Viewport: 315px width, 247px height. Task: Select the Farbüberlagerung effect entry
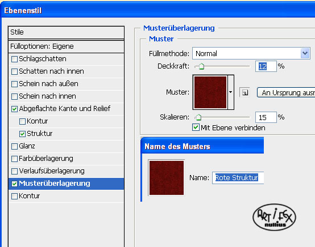point(67,159)
